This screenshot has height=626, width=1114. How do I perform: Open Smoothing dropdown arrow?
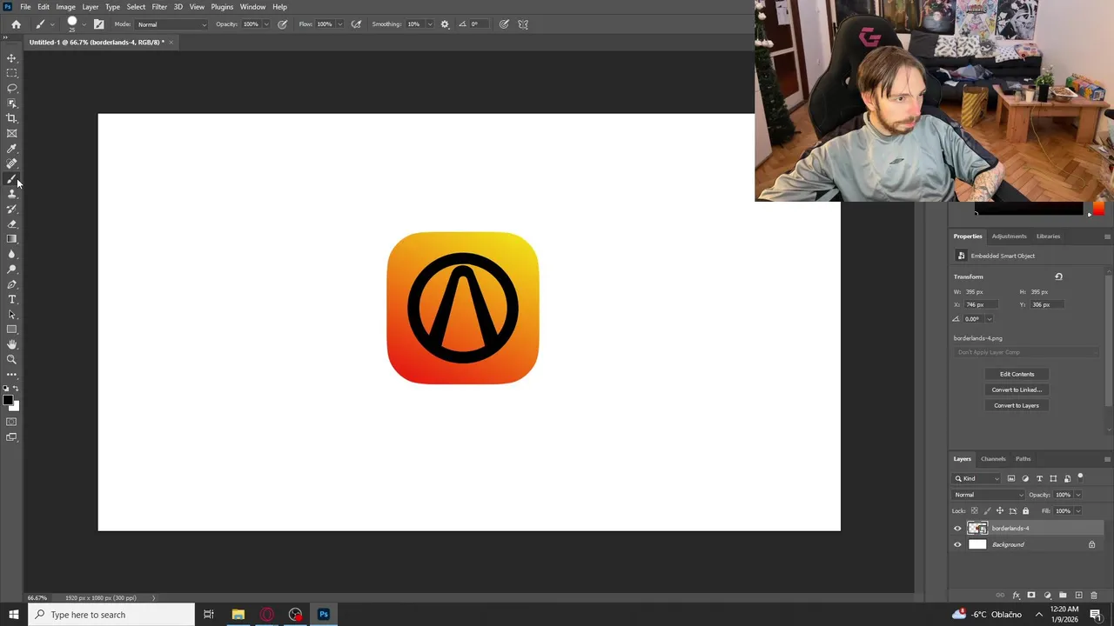430,24
